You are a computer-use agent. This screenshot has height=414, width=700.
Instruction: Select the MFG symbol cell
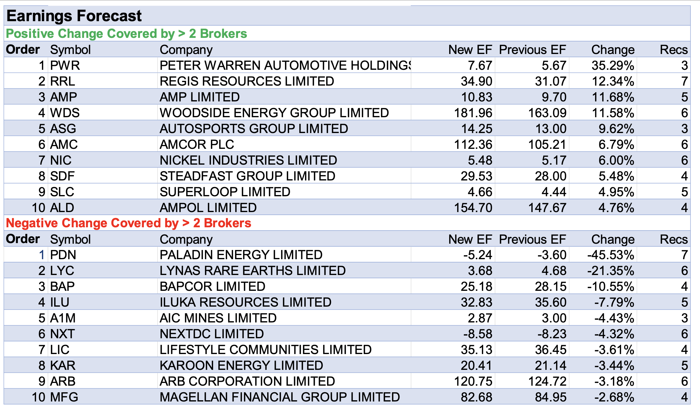(64, 397)
